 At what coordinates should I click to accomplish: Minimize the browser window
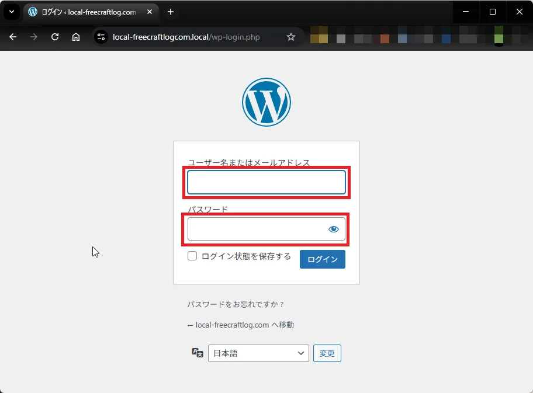[466, 12]
